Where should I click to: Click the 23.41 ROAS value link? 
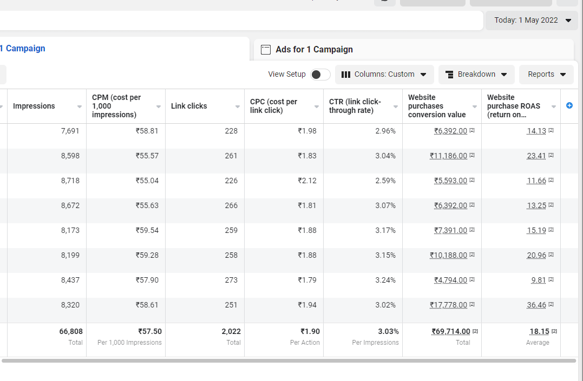click(536, 156)
